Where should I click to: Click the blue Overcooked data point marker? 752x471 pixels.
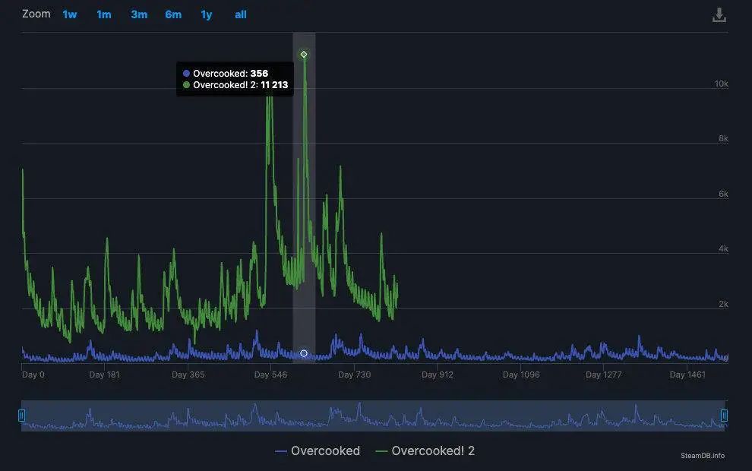[x=304, y=353]
